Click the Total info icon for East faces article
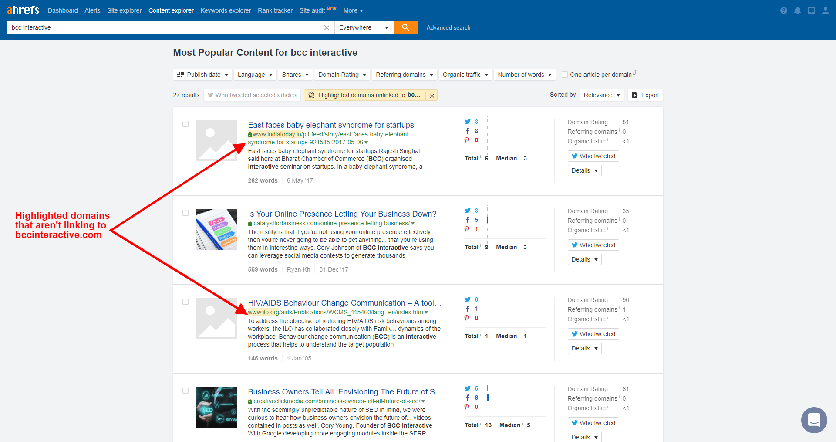Image resolution: width=836 pixels, height=442 pixels. point(481,157)
